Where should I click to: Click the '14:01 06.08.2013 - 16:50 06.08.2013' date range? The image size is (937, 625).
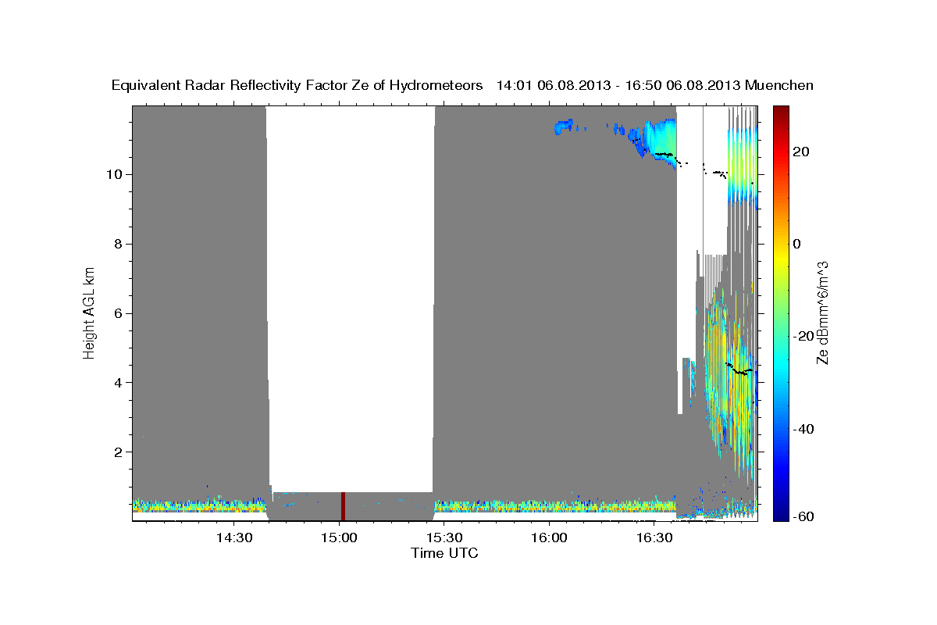click(x=618, y=86)
